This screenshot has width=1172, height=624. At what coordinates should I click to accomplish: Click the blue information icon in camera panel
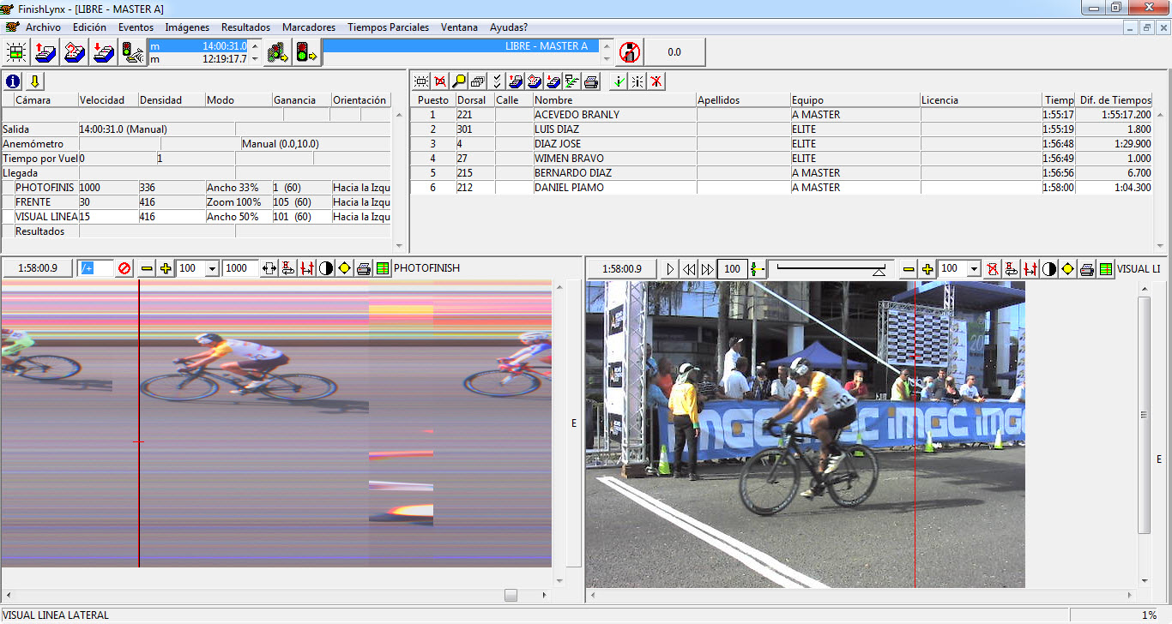pyautogui.click(x=13, y=81)
